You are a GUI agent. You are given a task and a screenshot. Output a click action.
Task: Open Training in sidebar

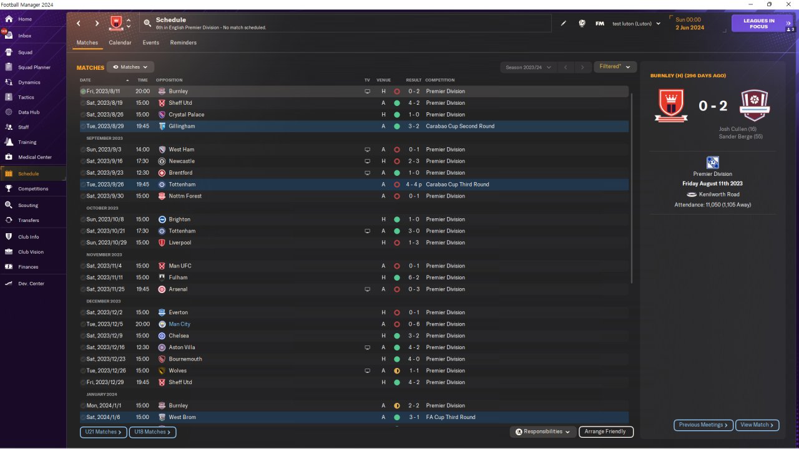(27, 142)
